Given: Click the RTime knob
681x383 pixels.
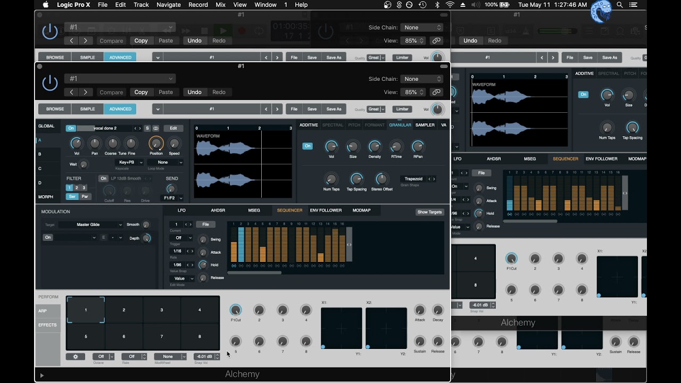Looking at the screenshot, I should 396,146.
